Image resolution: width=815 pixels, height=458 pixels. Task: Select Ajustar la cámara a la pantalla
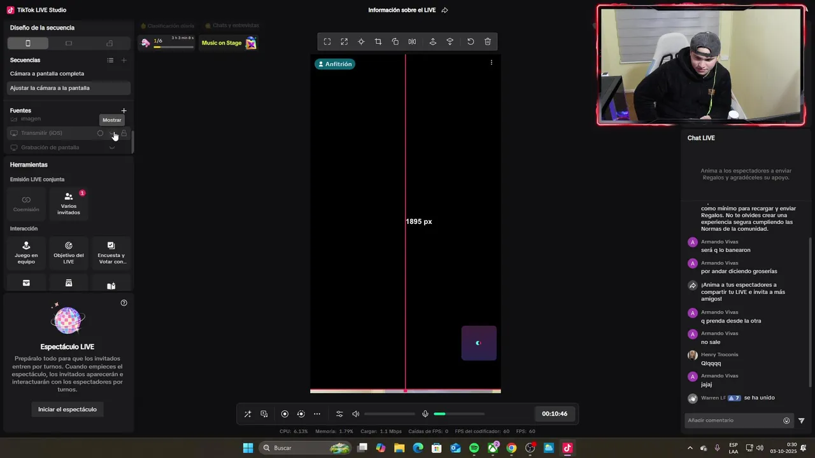pos(69,88)
